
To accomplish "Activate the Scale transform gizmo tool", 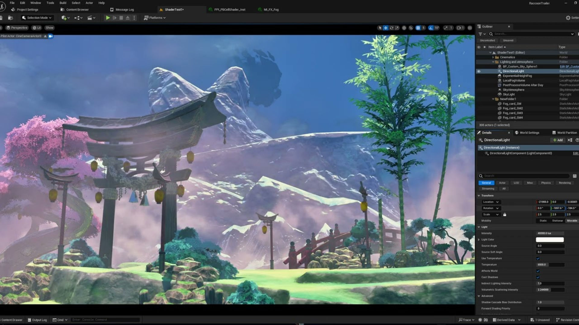I will point(397,28).
